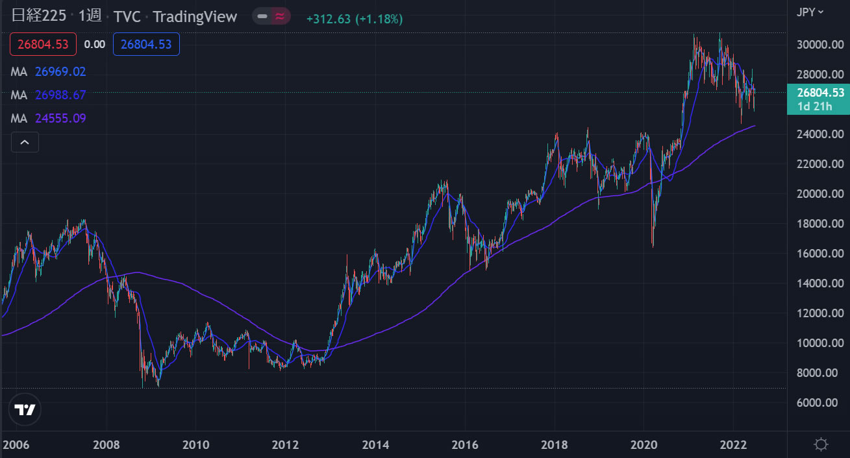Click the wavy-lines market status indicator
The image size is (850, 458).
click(x=280, y=17)
